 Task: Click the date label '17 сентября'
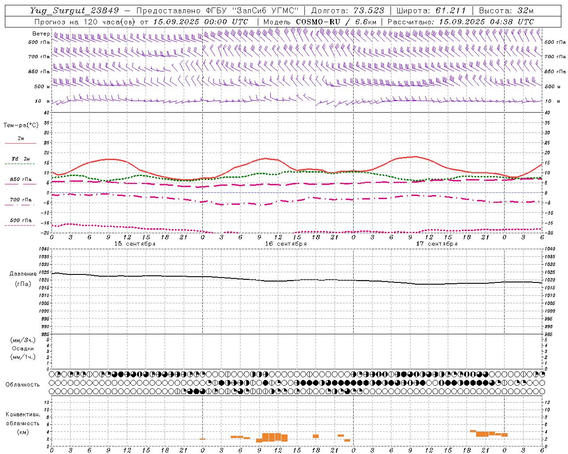click(437, 244)
